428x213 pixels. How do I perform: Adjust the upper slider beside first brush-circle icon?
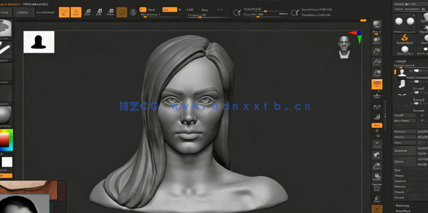tap(265, 10)
